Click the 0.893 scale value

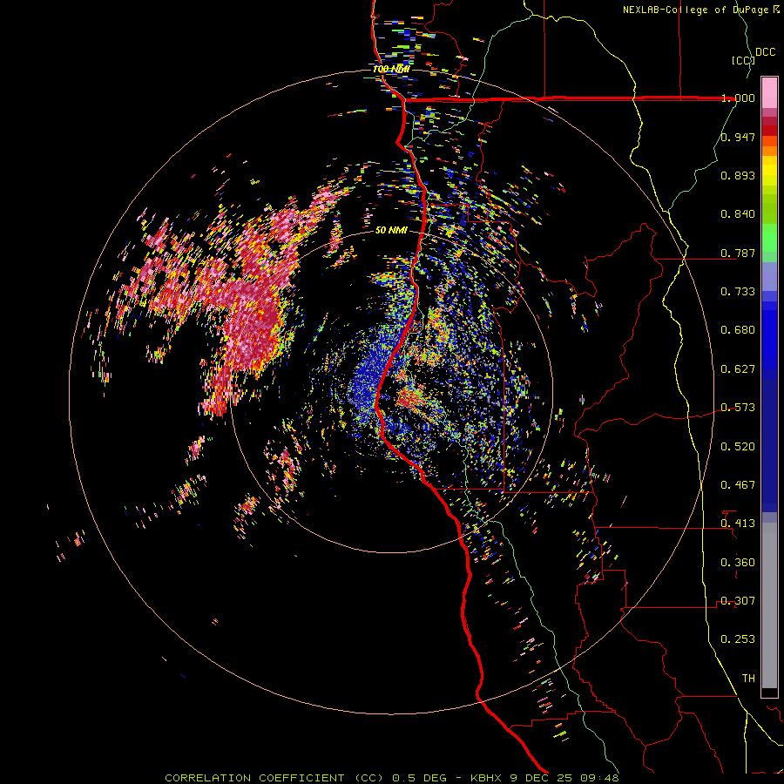[x=738, y=175]
